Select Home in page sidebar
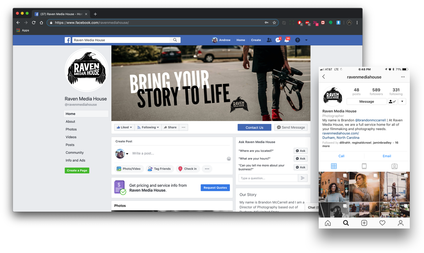424x253 pixels. click(x=86, y=114)
